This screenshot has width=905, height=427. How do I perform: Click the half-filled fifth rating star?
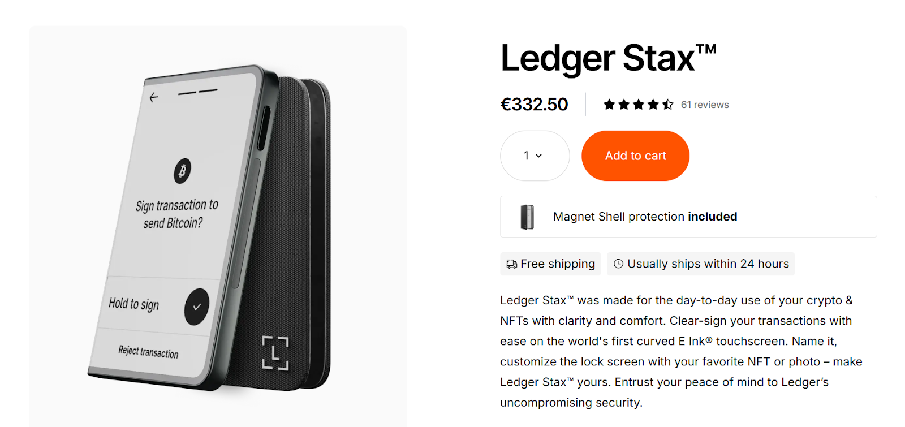click(x=668, y=105)
